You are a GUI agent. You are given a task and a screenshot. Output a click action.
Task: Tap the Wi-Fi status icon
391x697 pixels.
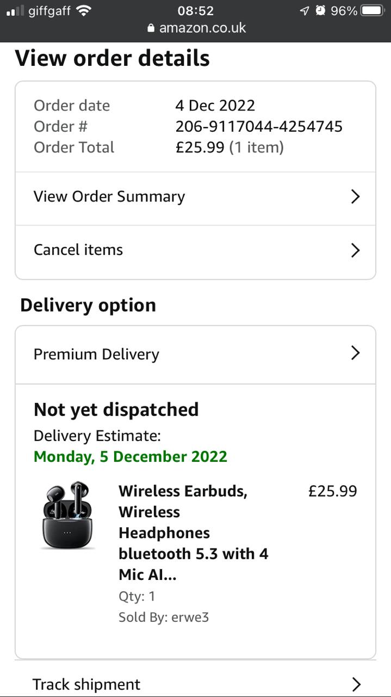pos(84,10)
